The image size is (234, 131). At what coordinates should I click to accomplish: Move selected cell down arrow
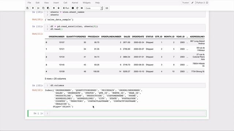[x=58, y=8]
